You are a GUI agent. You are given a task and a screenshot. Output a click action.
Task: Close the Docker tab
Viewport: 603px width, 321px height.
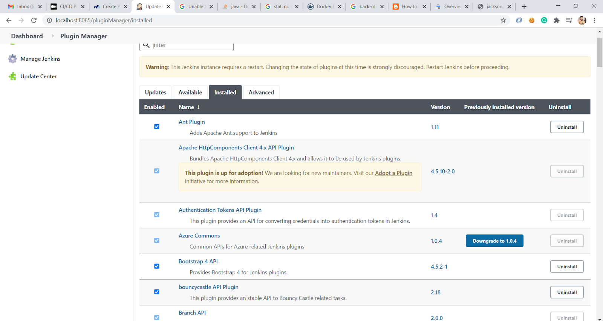coord(340,6)
